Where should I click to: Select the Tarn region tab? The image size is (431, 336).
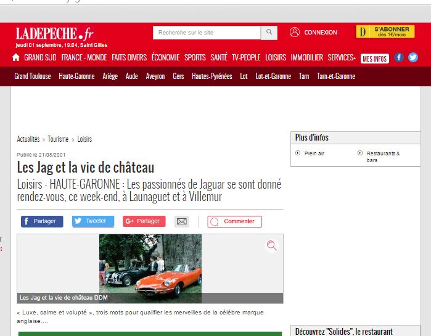(x=304, y=76)
